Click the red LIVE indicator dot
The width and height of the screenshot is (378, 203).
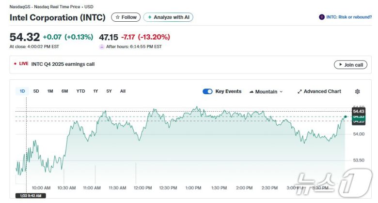16,64
